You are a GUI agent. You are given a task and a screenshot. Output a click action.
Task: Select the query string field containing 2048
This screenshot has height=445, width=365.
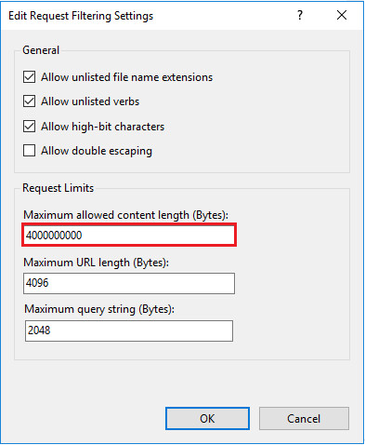(x=129, y=330)
